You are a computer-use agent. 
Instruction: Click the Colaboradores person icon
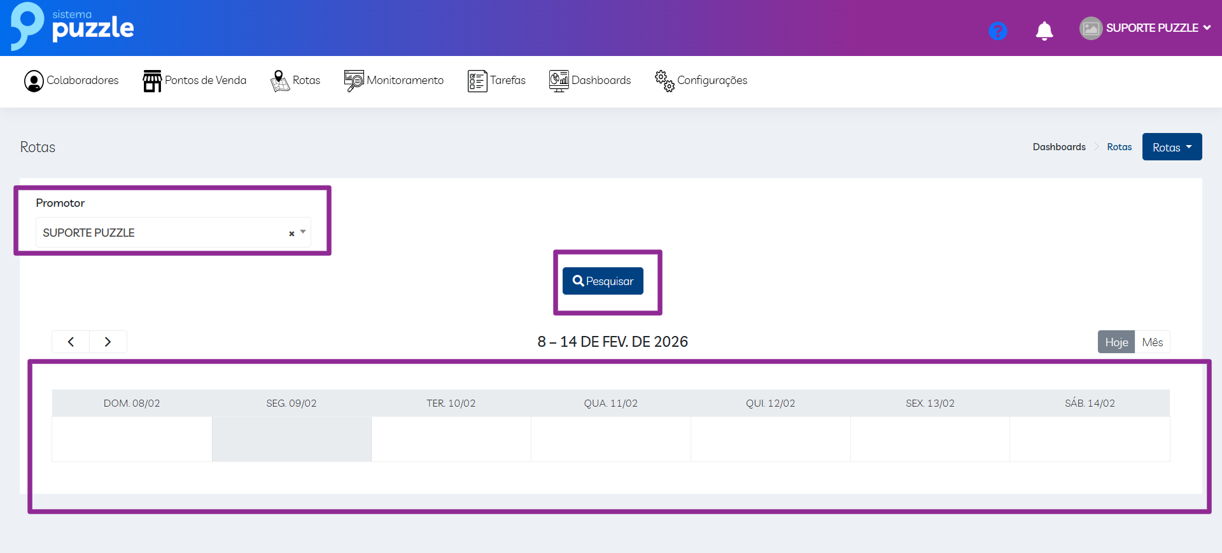coord(34,81)
